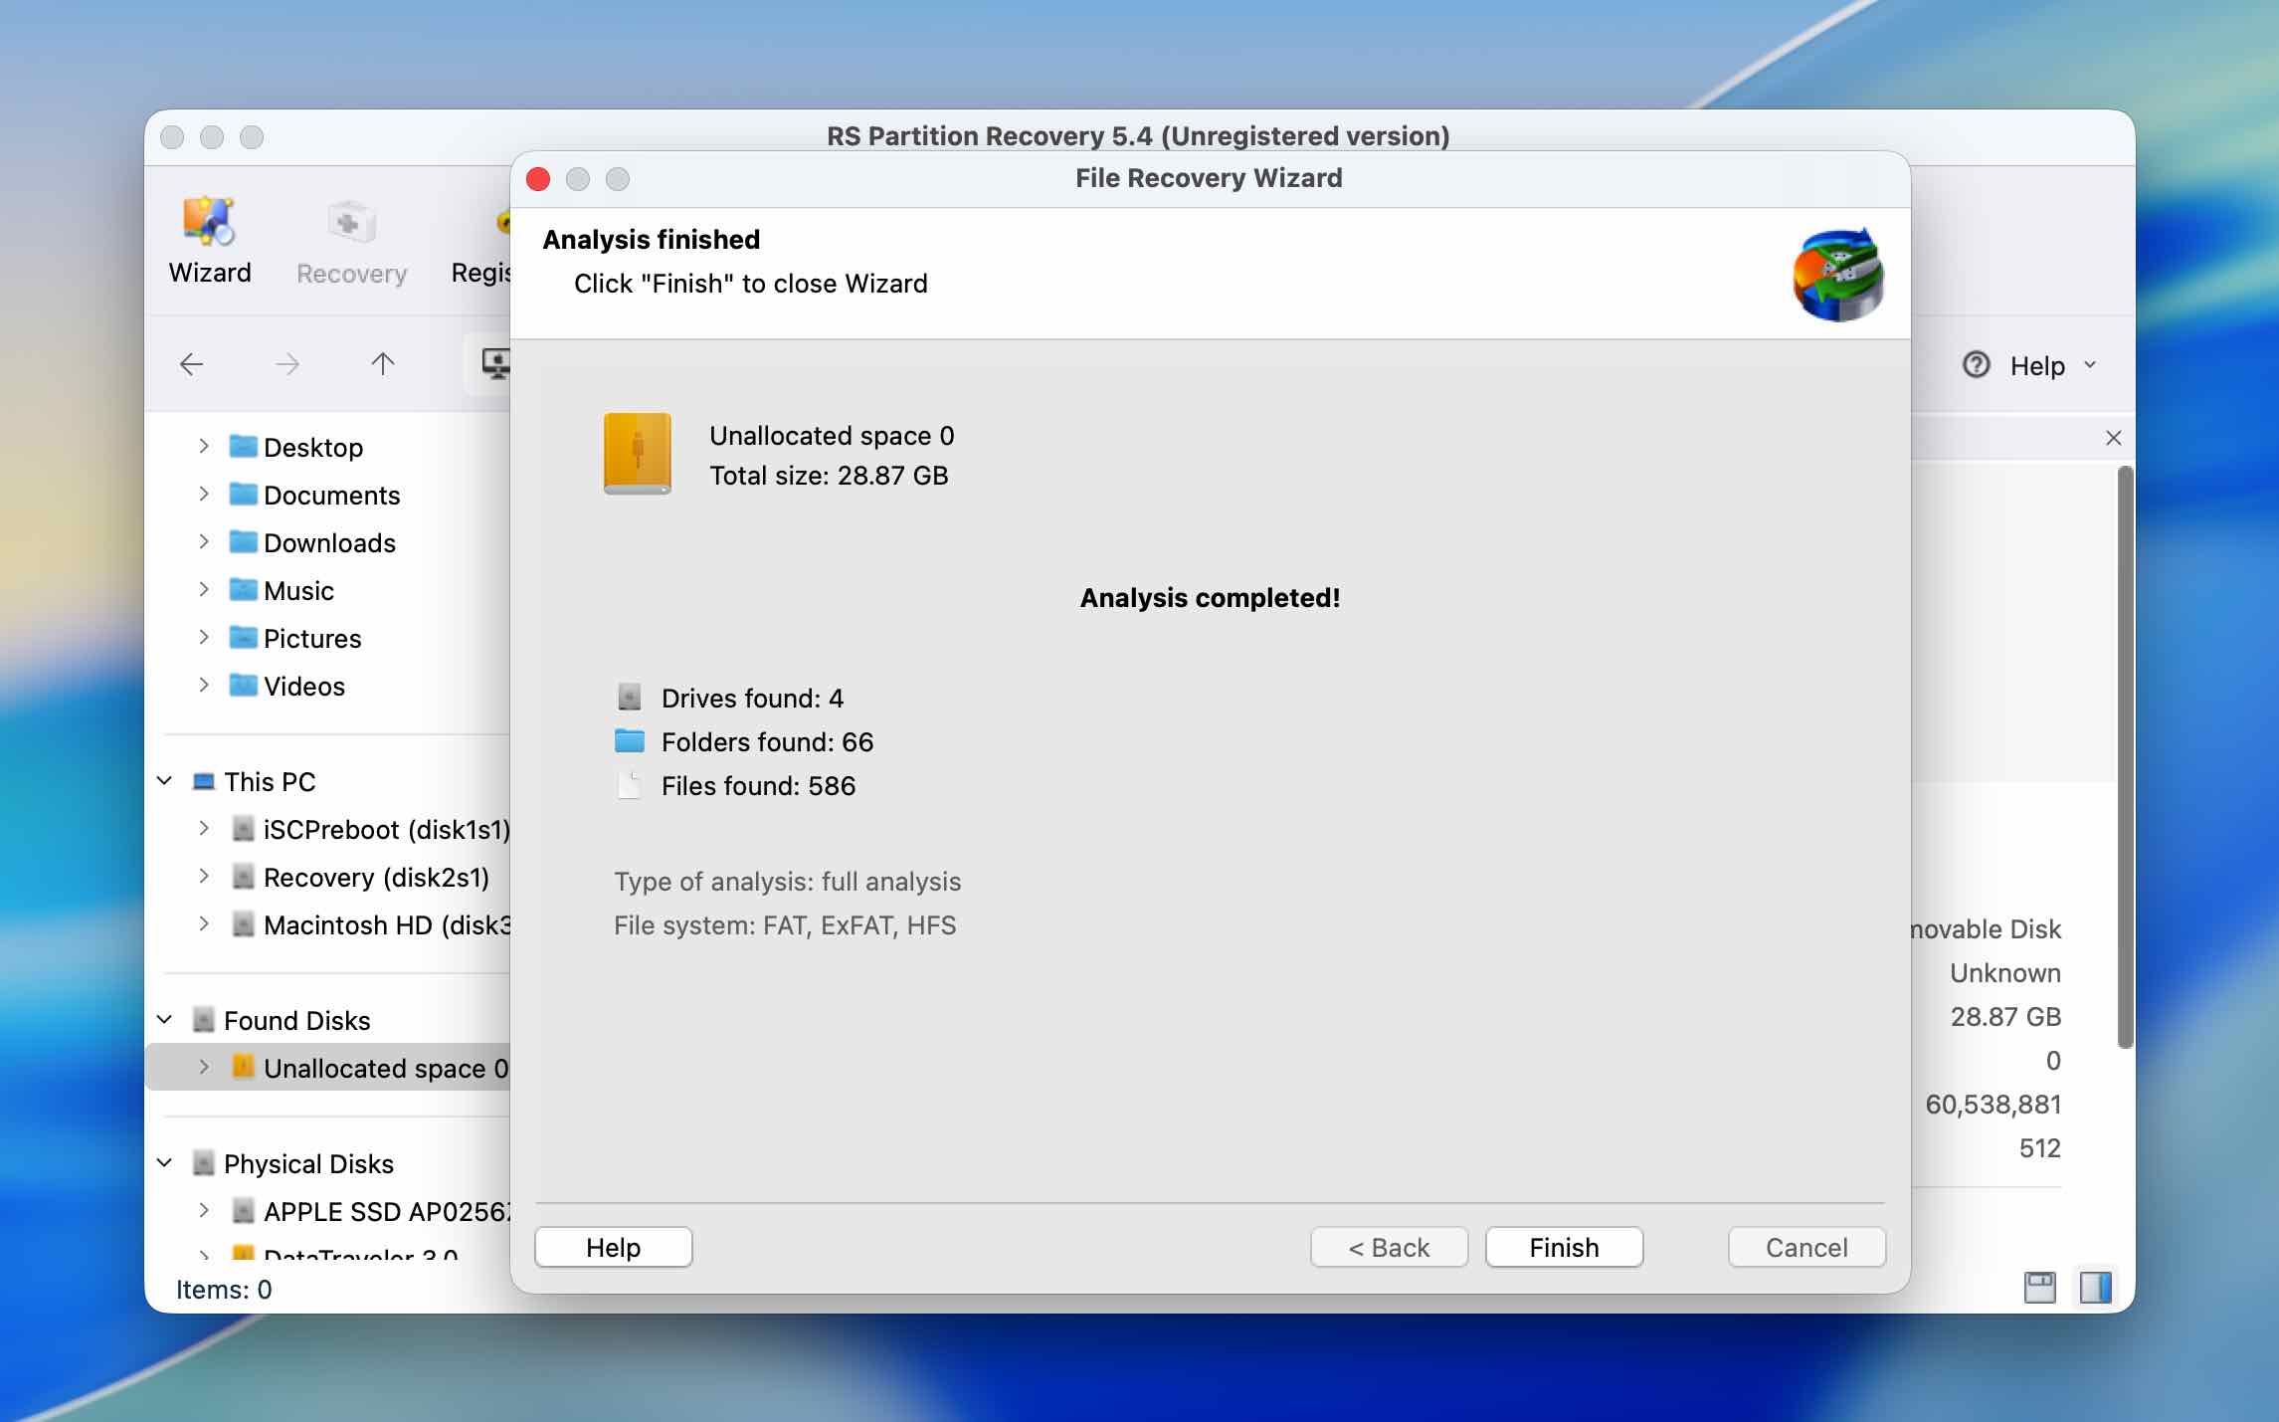Select the Desktop folder
The image size is (2279, 1422).
312,447
